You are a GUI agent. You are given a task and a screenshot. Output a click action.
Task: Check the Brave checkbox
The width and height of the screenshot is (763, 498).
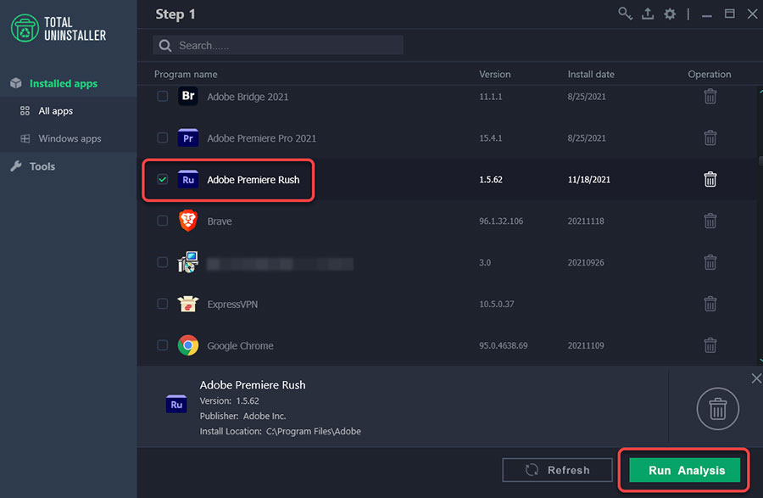click(163, 221)
